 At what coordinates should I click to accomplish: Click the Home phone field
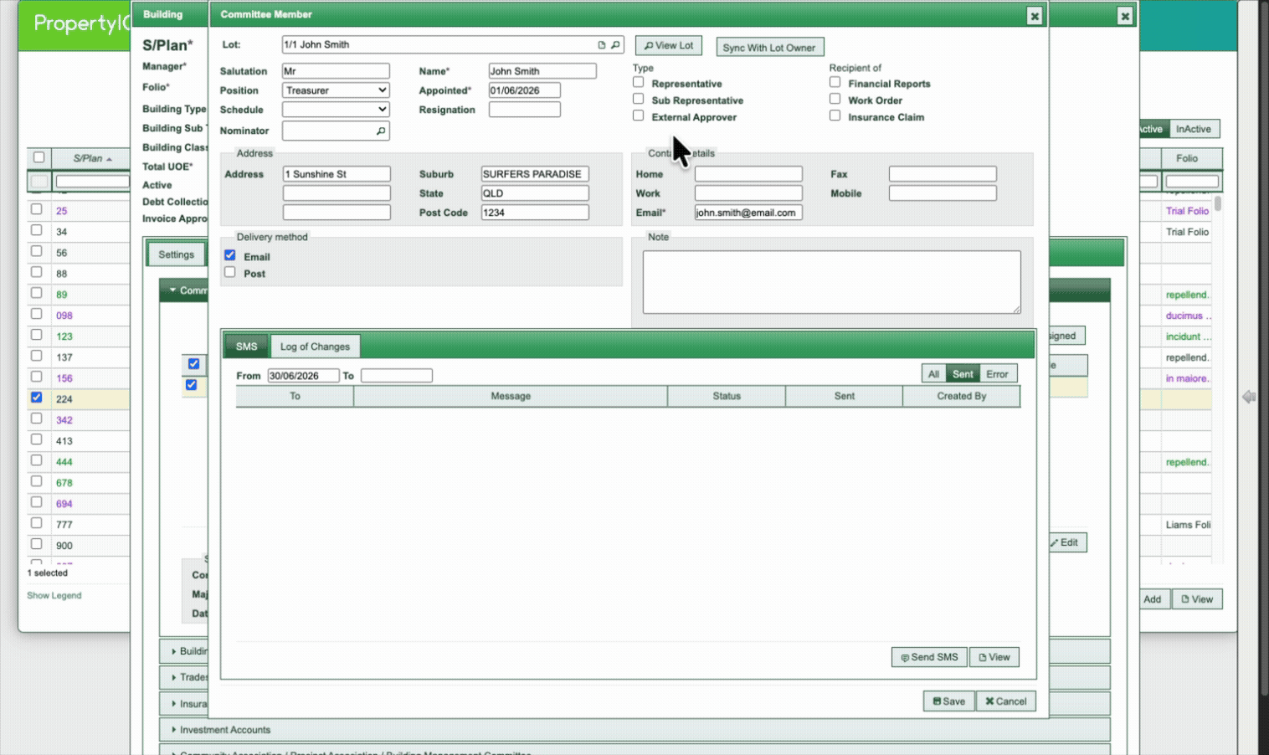click(748, 174)
